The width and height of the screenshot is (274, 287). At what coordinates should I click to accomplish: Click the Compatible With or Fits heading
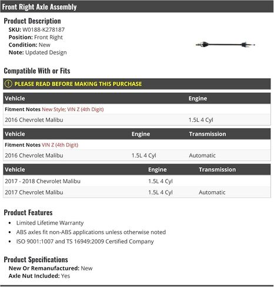coord(37,71)
